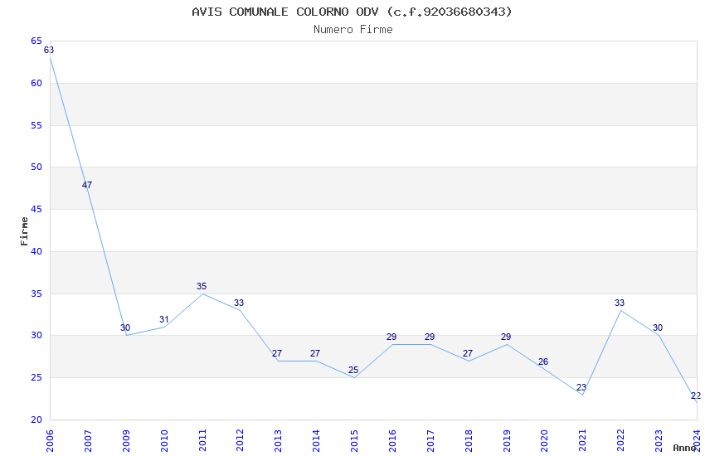Viewport: 705px width, 456px height.
Task: Click data label 30 for year 2023
Action: [x=658, y=327]
